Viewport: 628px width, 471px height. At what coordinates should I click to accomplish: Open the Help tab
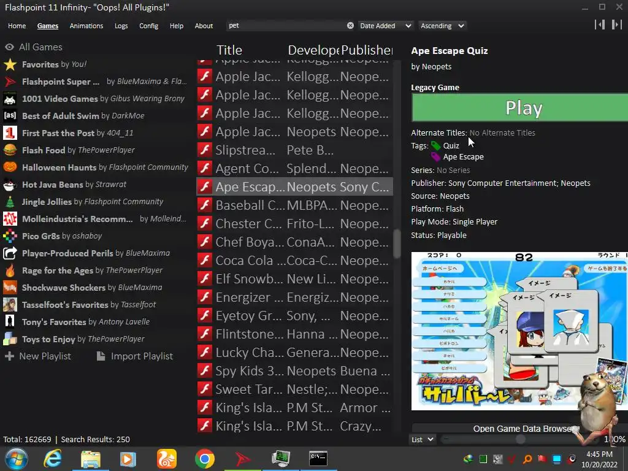point(176,26)
